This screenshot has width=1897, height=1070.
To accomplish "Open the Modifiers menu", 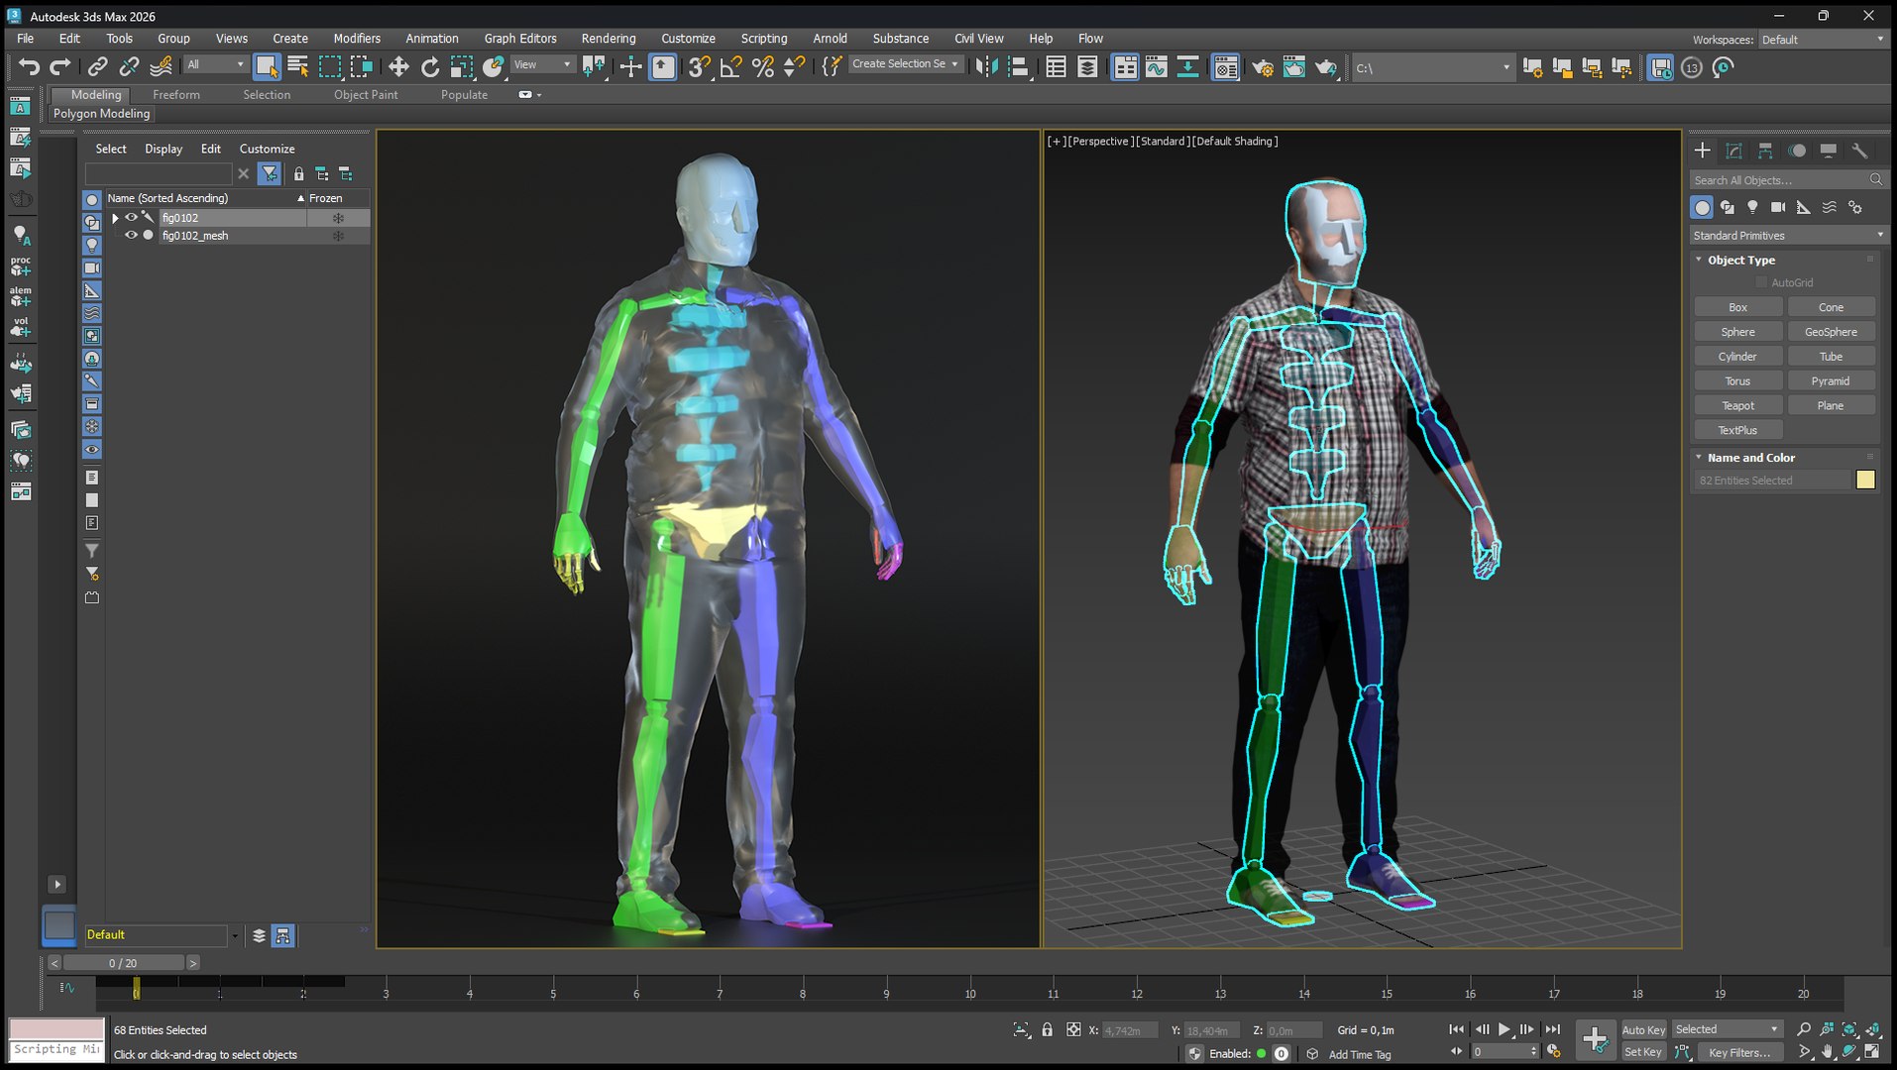I will tap(357, 39).
